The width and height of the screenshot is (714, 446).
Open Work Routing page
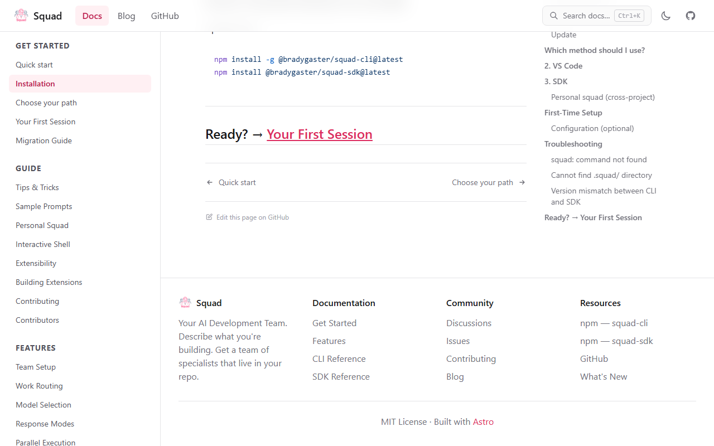[x=80, y=386]
